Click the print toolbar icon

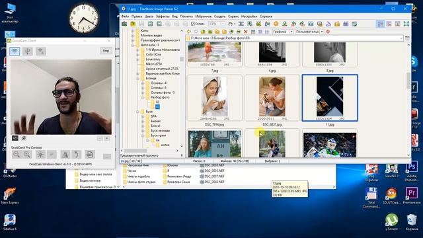[346, 24]
